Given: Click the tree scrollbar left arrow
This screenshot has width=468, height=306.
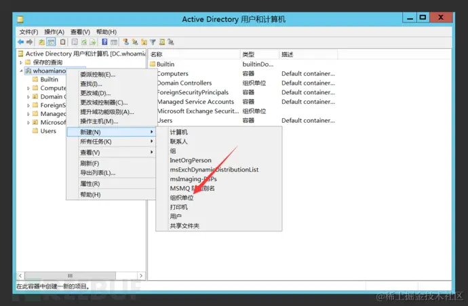Looking at the screenshot, I should point(20,275).
